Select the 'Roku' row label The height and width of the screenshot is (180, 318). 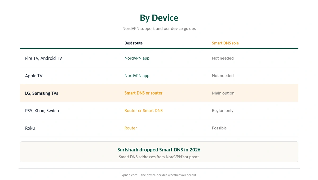click(30, 128)
